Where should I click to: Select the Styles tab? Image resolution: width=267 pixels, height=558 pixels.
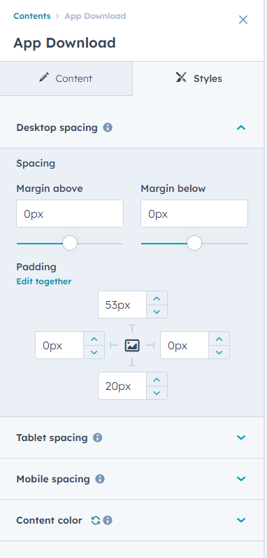click(199, 78)
